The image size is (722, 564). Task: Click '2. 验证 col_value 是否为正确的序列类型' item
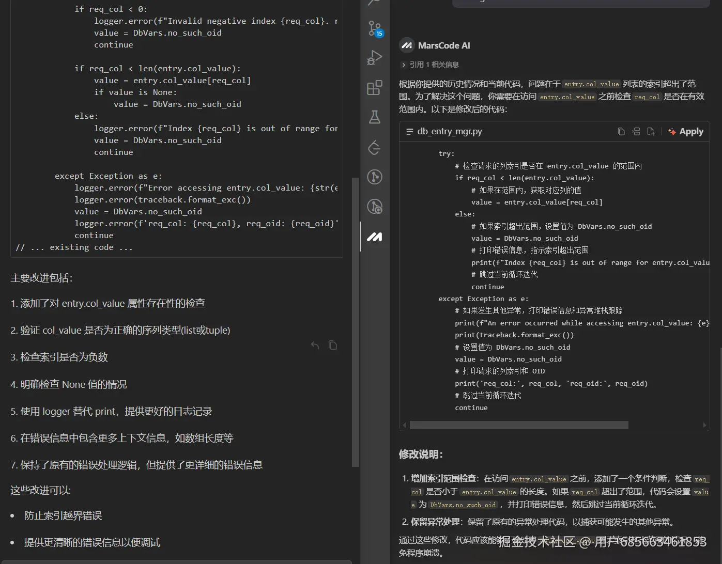tap(120, 330)
